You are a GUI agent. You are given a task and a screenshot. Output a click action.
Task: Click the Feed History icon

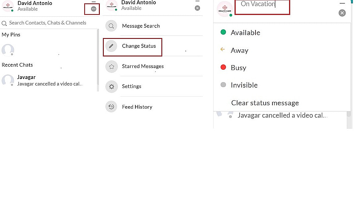[x=111, y=106]
